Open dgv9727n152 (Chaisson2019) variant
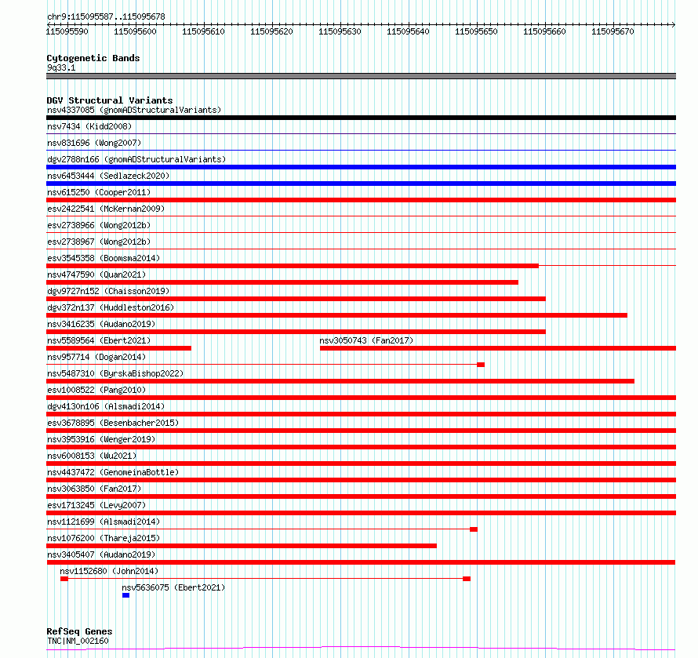 point(108,291)
